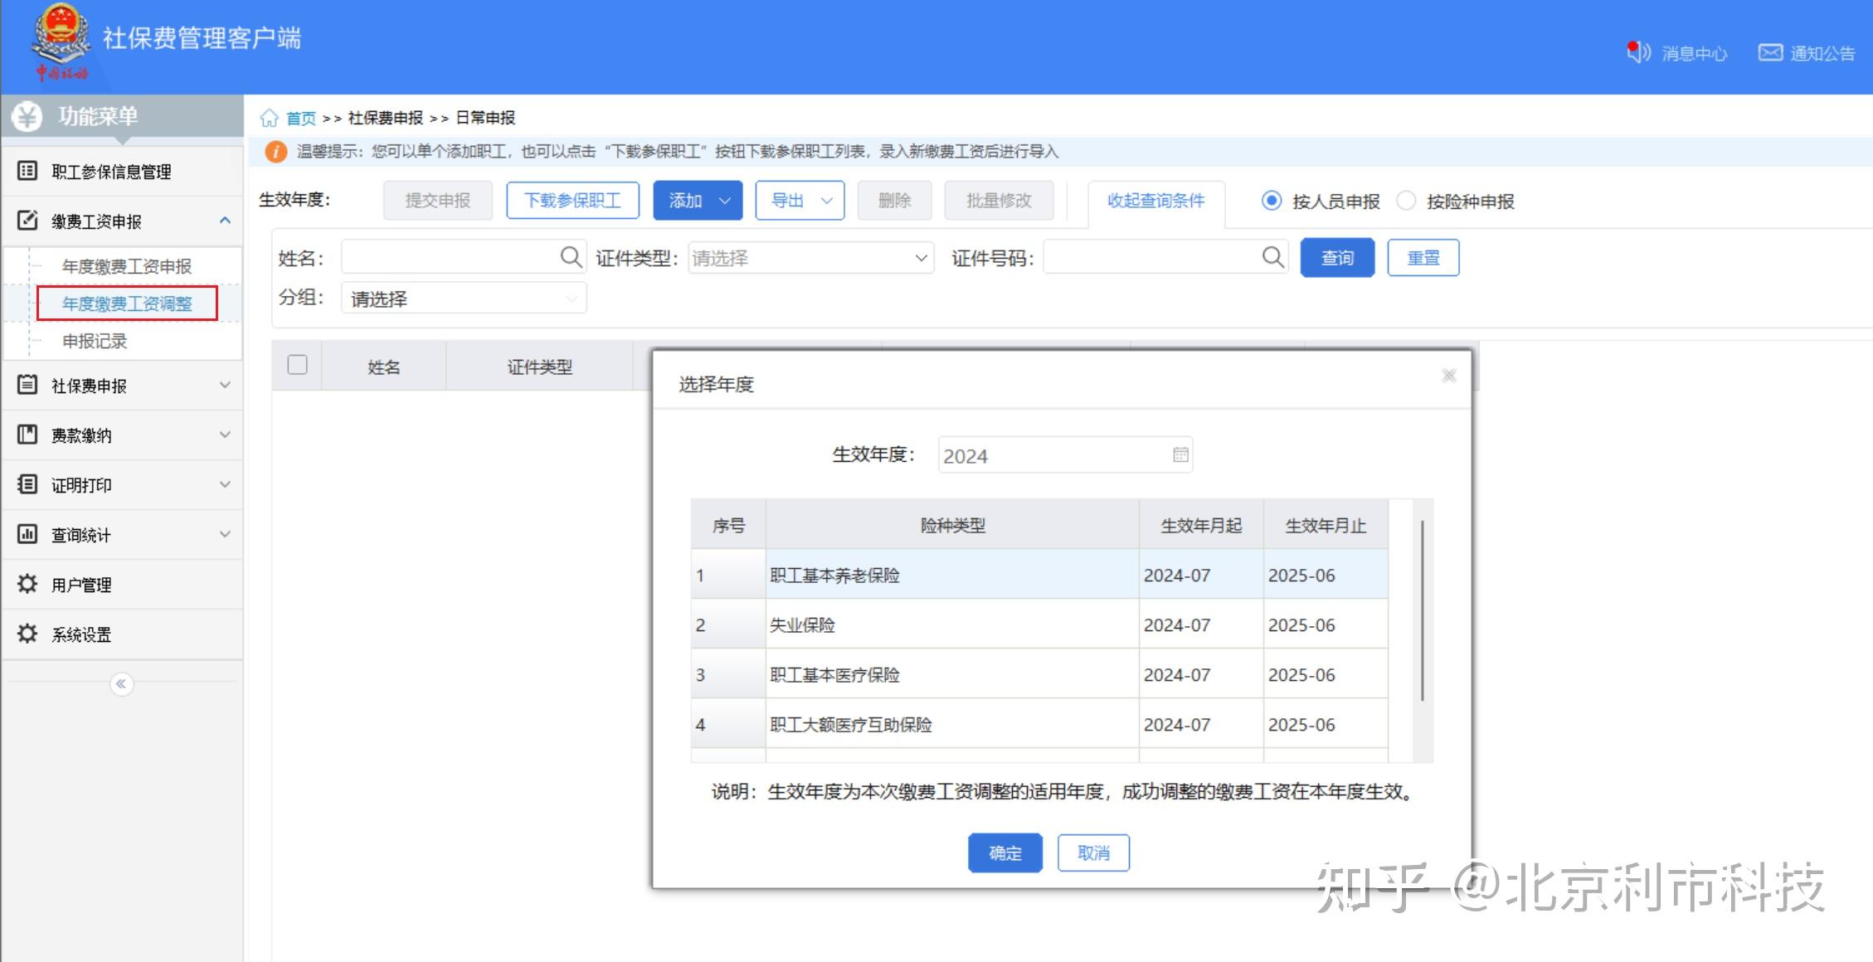Click the 首页 breadcrumb link
The image size is (1873, 962).
pyautogui.click(x=300, y=118)
